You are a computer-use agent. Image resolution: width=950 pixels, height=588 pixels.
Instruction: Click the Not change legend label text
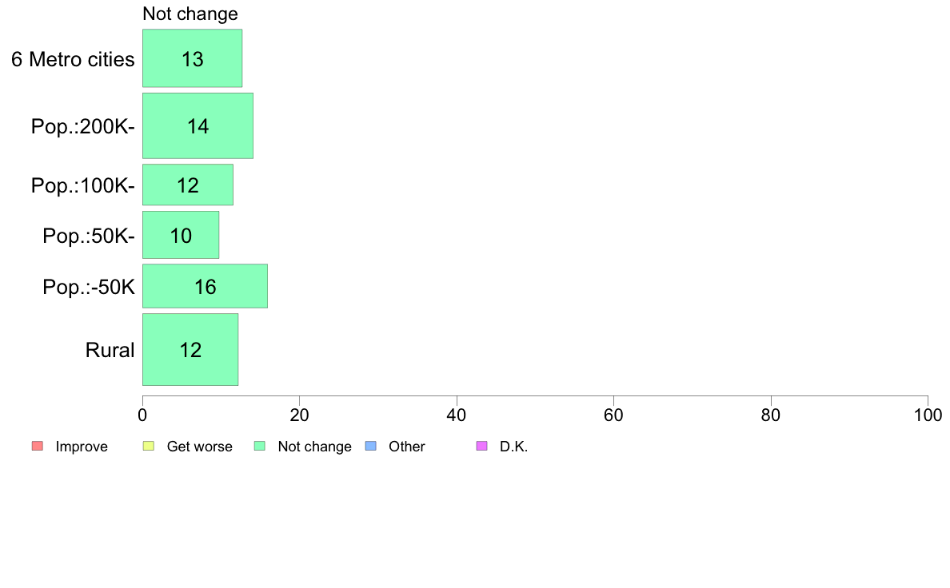314,447
